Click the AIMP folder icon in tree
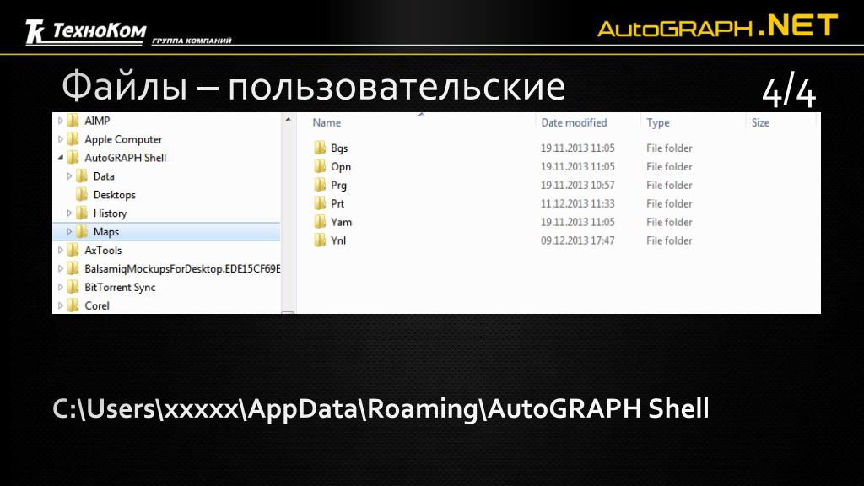This screenshot has height=486, width=864. point(73,121)
